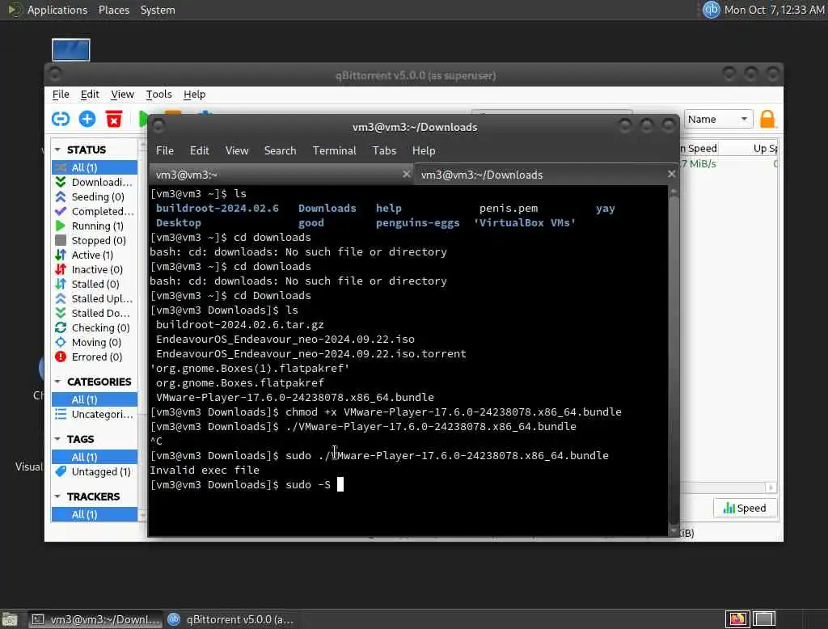Viewport: 828px width, 629px height.
Task: Select the Errored (0) filter
Action: point(95,357)
